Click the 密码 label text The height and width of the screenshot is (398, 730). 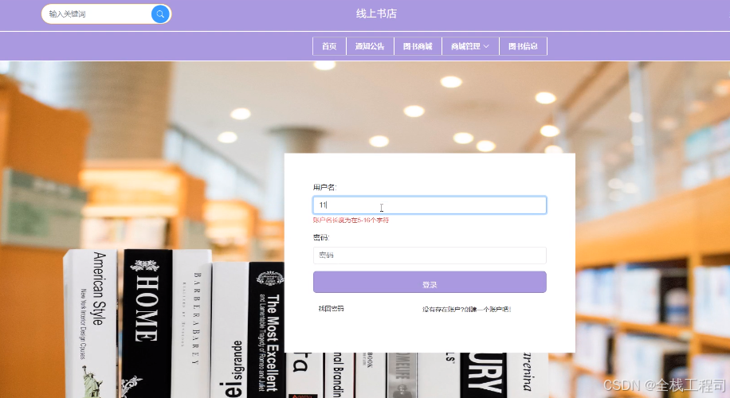[321, 237]
